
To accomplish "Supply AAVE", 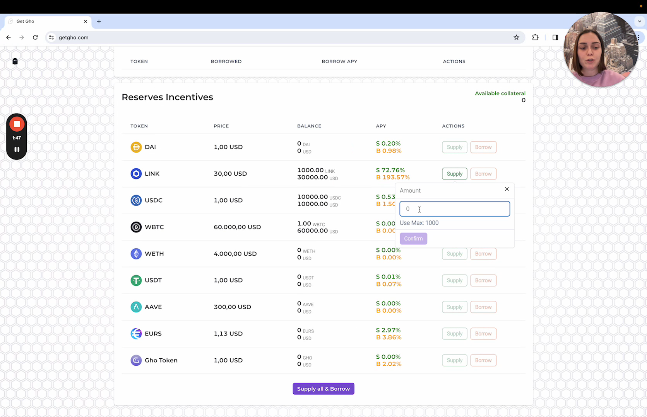I will coord(455,307).
